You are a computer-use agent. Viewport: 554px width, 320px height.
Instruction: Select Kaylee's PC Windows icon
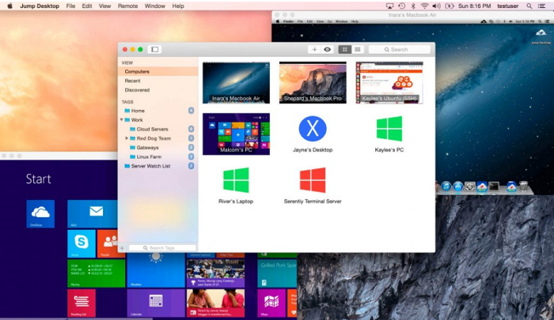389,129
